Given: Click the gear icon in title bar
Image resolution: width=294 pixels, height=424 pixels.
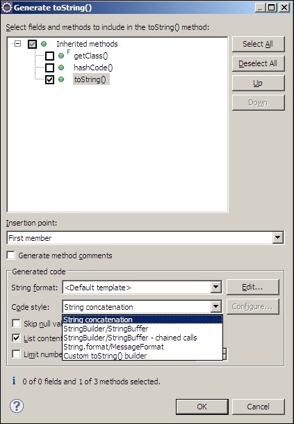Looking at the screenshot, I should click(6, 8).
